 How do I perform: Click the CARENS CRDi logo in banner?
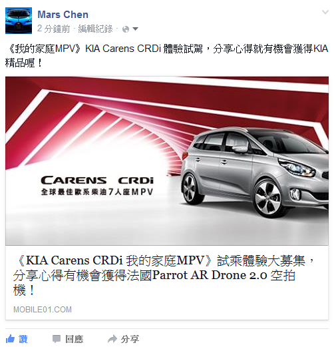tap(97, 180)
